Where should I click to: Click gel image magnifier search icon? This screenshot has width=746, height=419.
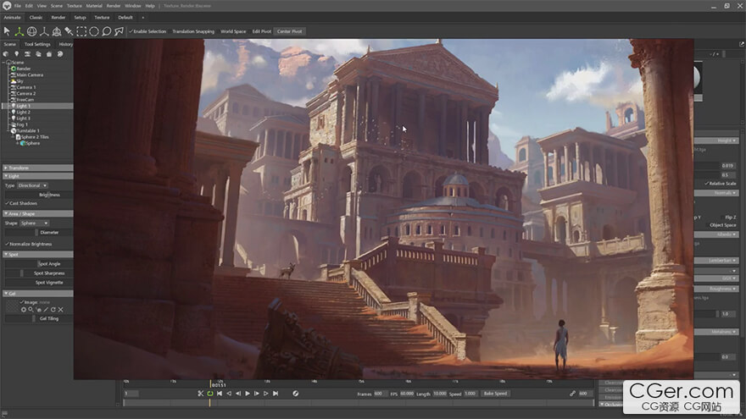[31, 310]
